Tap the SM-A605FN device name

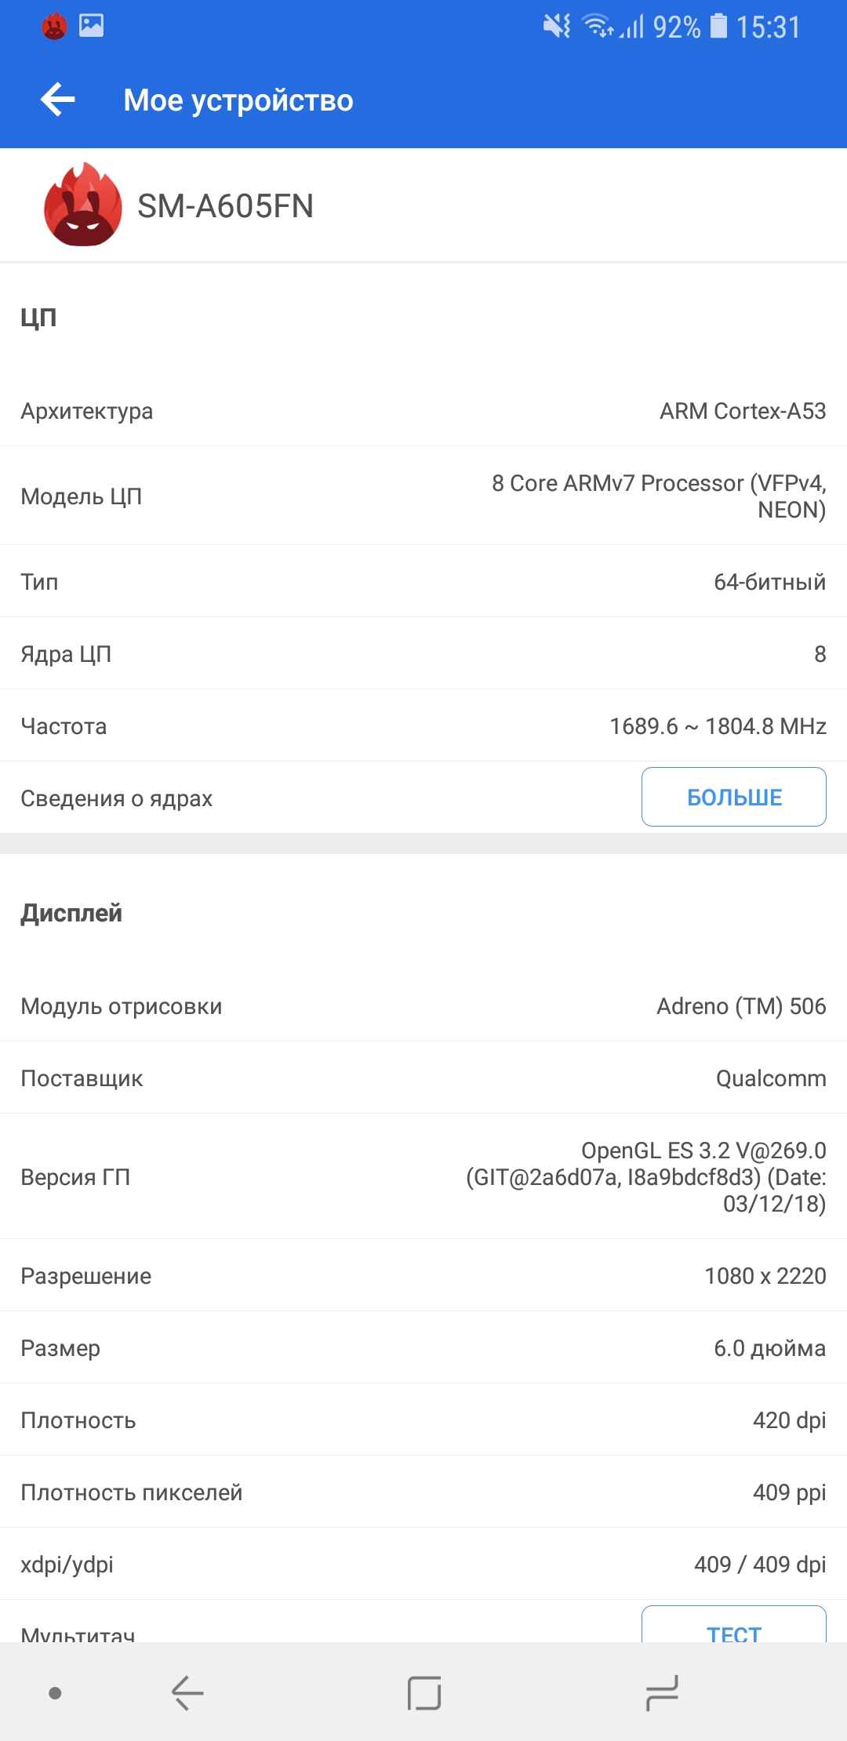[225, 206]
